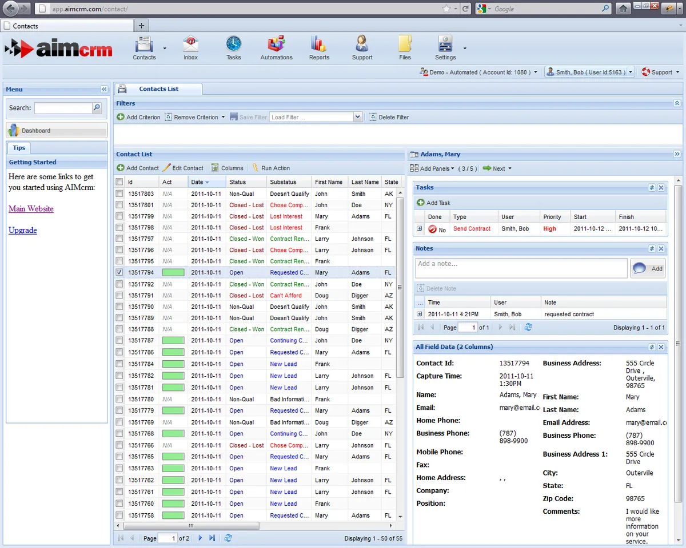Screen dimensions: 686x548
Task: Select the Contacts browser tab
Action: click(x=67, y=26)
